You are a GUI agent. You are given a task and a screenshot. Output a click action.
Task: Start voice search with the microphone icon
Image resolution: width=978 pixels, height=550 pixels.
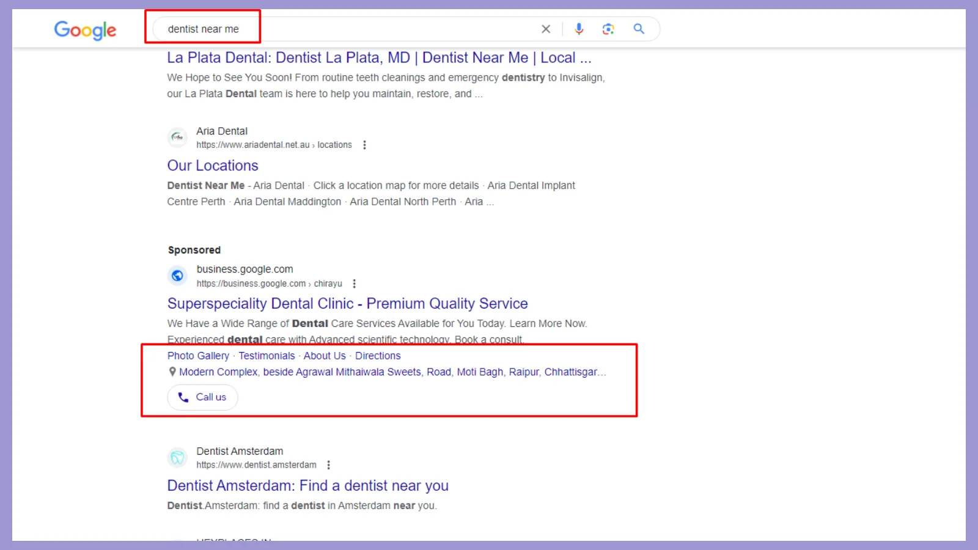(x=579, y=29)
